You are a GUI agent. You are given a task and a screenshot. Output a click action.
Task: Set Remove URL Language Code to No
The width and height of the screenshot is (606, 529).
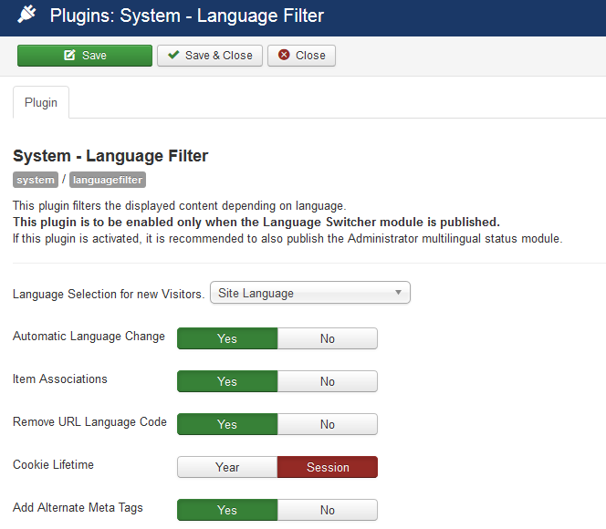point(327,424)
